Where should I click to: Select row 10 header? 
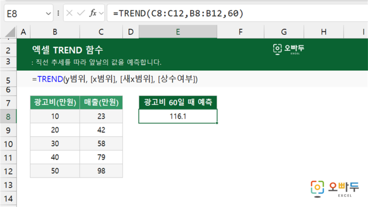pyautogui.click(x=8, y=144)
